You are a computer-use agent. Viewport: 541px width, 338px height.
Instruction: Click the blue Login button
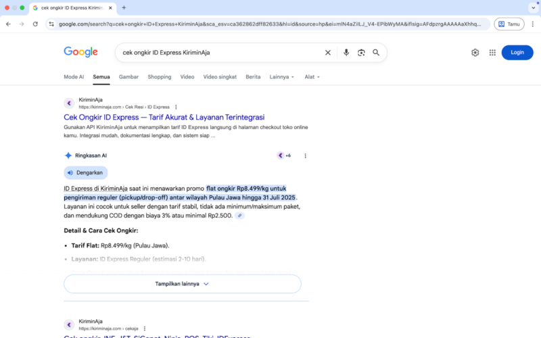tap(517, 53)
